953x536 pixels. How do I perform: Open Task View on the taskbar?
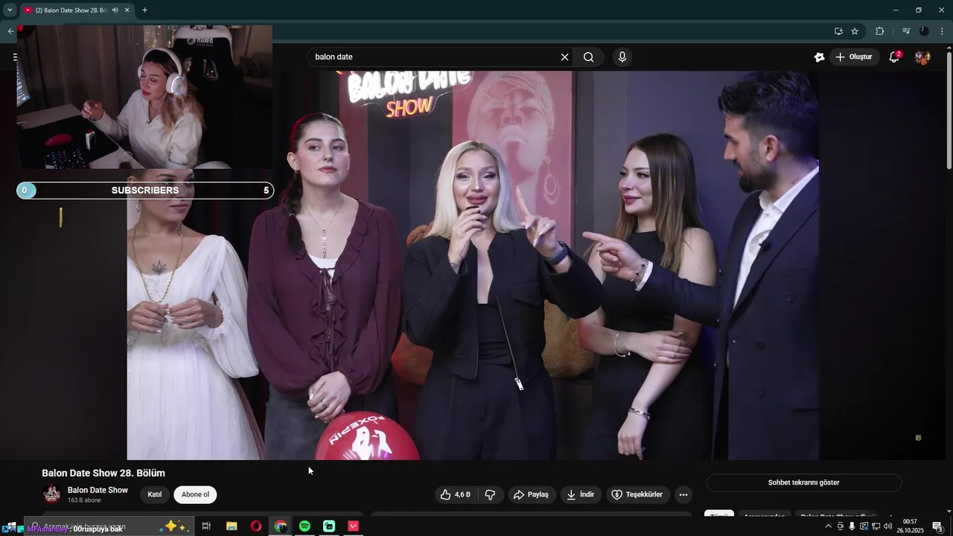tap(206, 526)
